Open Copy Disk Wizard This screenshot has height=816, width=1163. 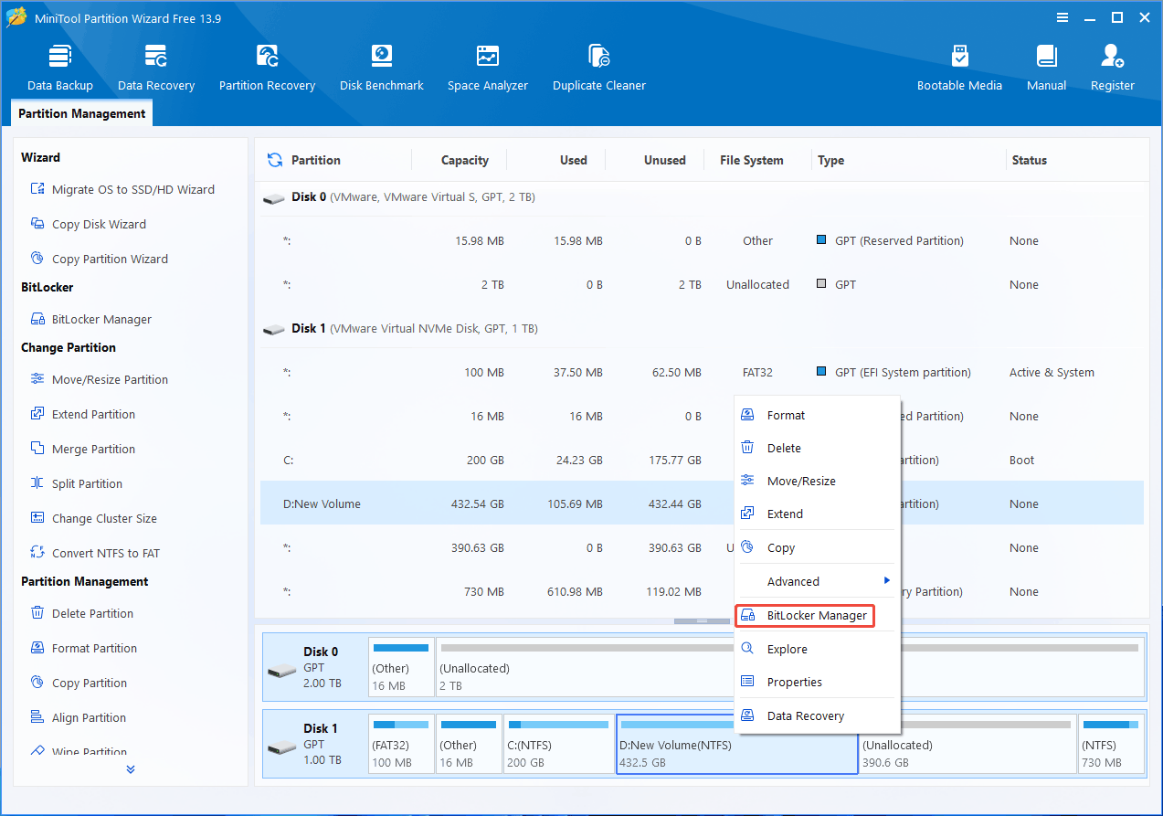tap(88, 224)
